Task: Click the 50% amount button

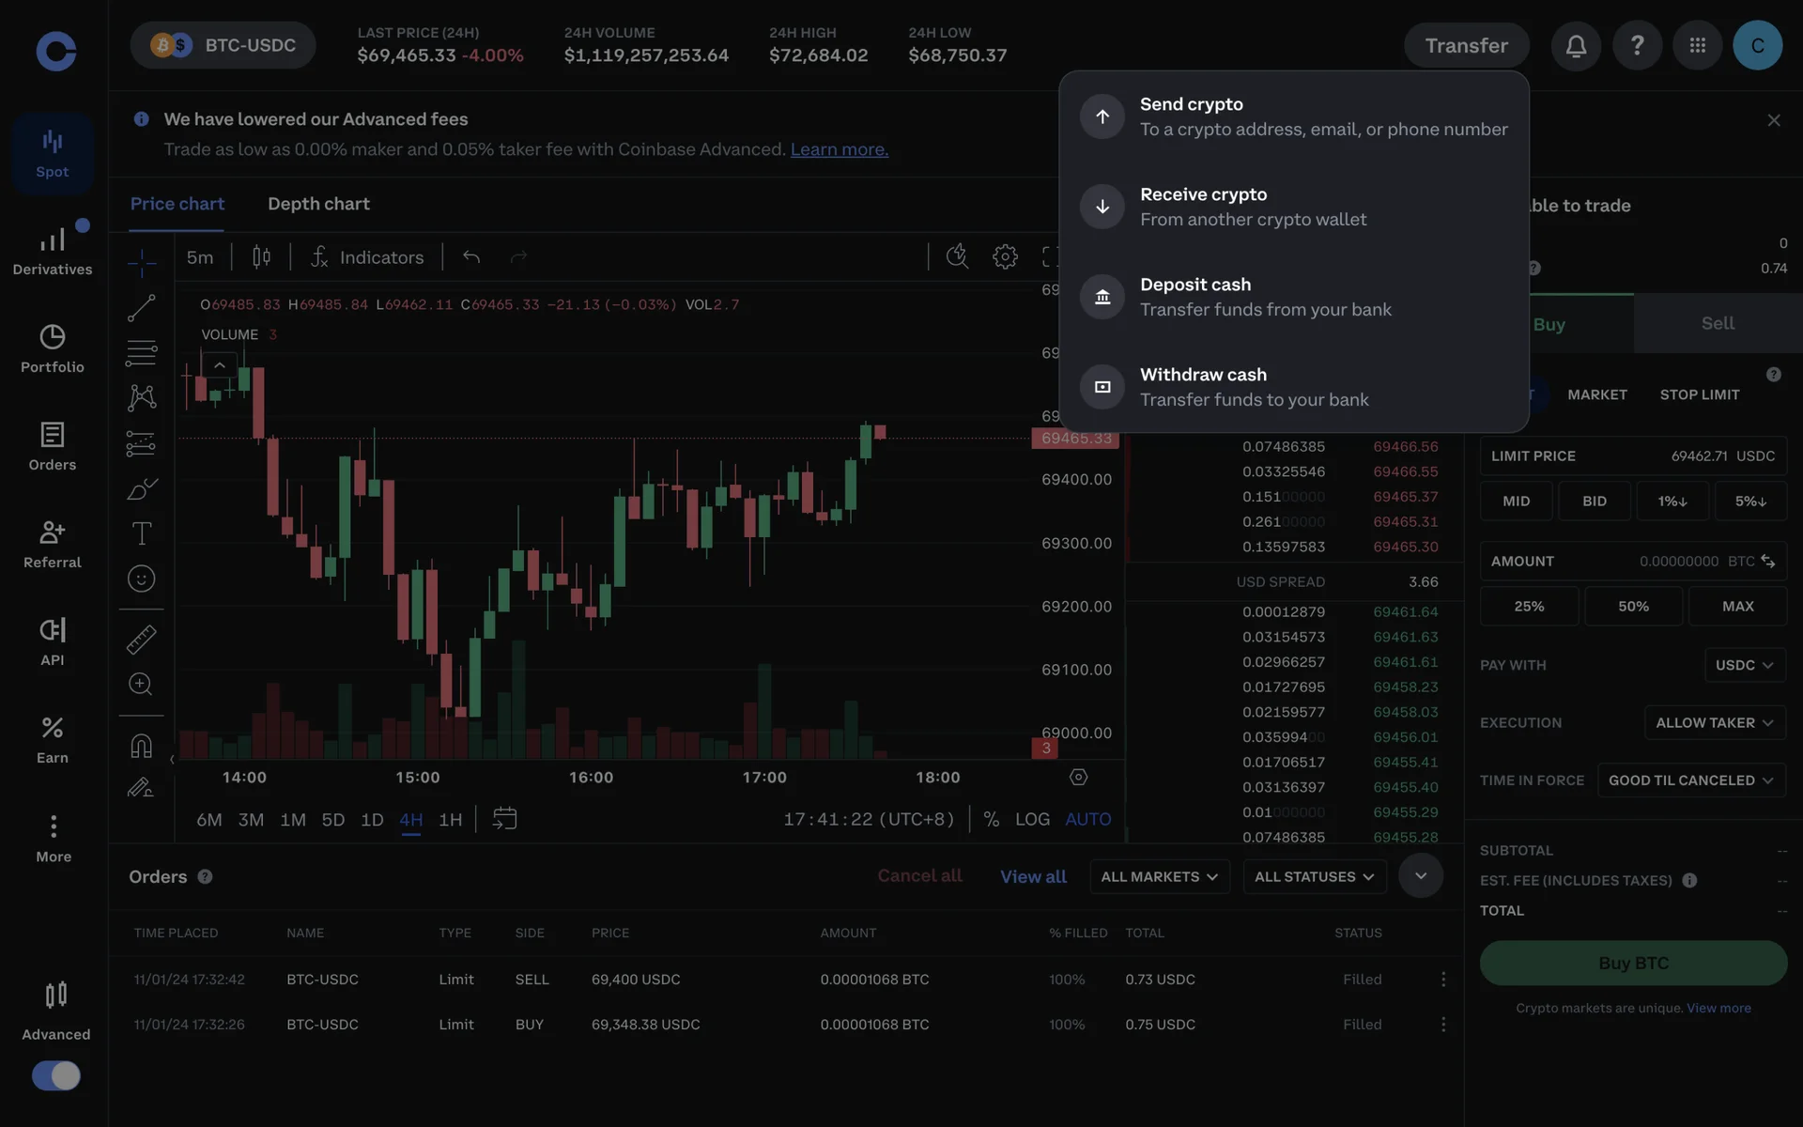Action: click(1633, 606)
